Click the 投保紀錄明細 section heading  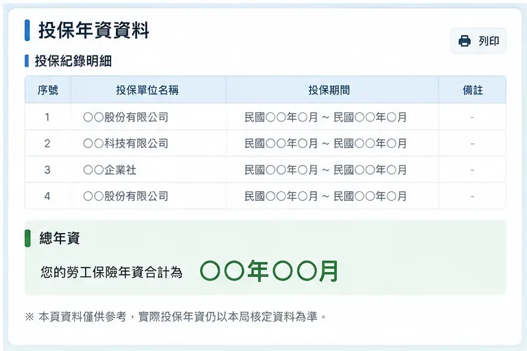point(73,61)
